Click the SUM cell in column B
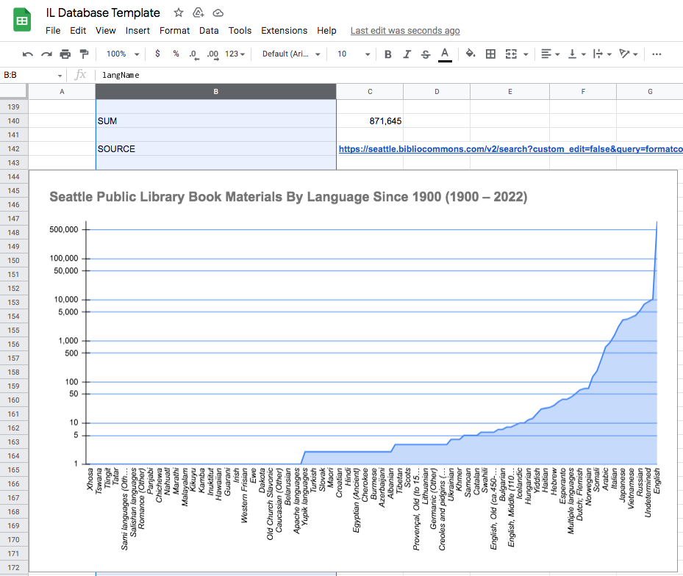Screen dimensions: 683x576 (215, 121)
